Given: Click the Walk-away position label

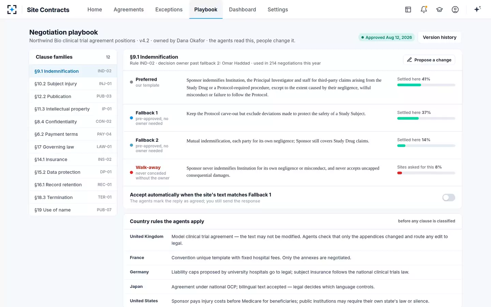Looking at the screenshot, I should 148,167.
